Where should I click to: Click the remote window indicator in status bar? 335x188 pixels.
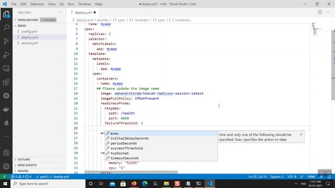pos(4,177)
